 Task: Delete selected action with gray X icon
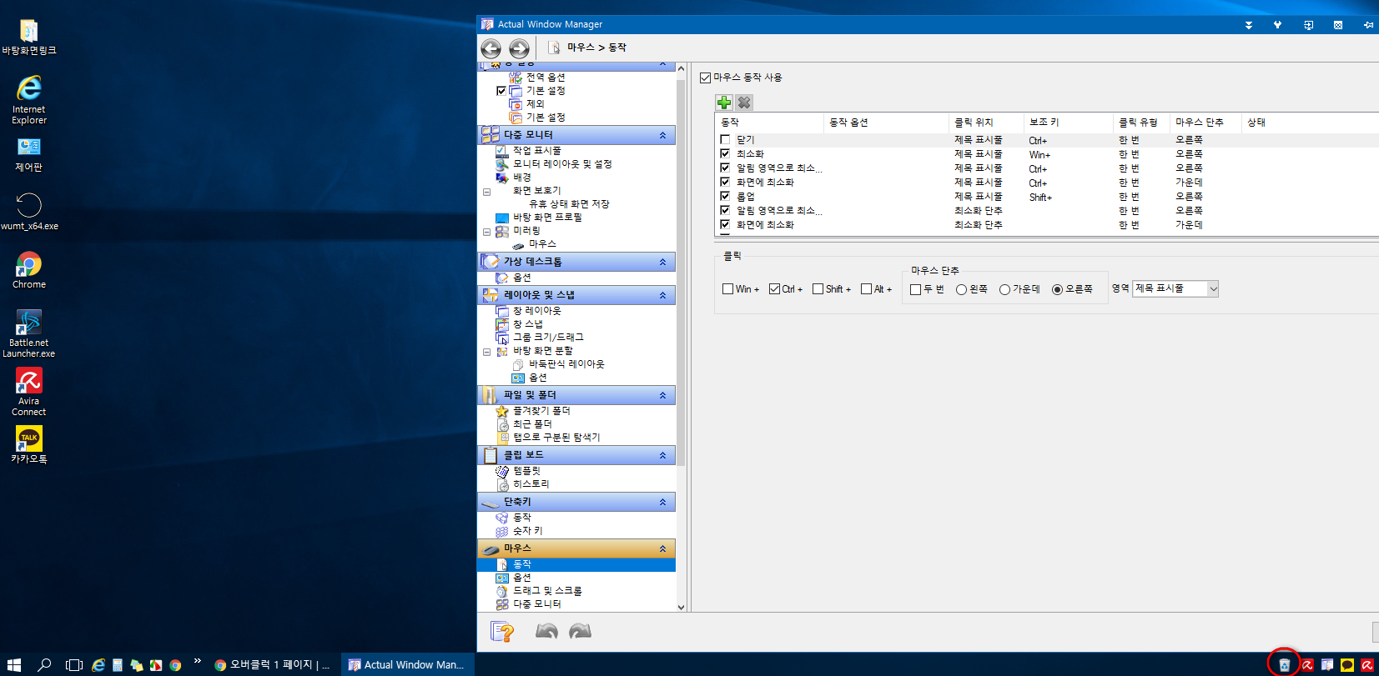[x=744, y=102]
